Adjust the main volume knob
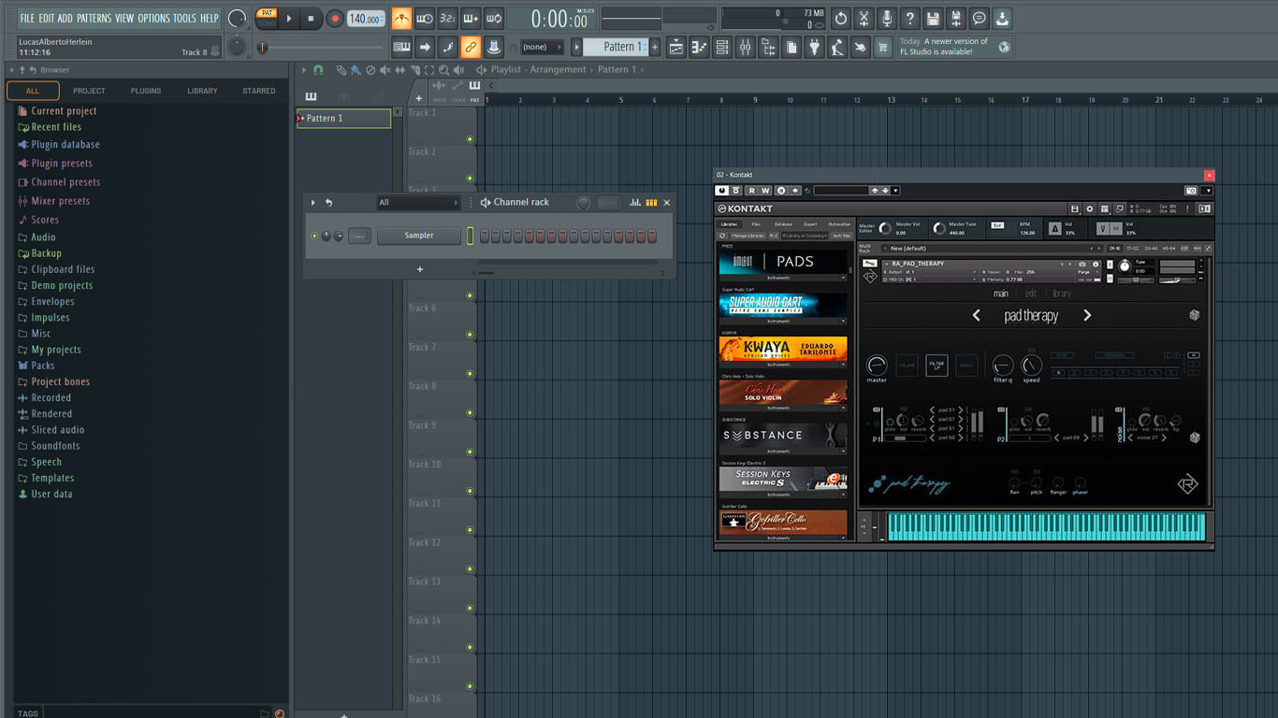This screenshot has width=1278, height=718. [x=238, y=19]
